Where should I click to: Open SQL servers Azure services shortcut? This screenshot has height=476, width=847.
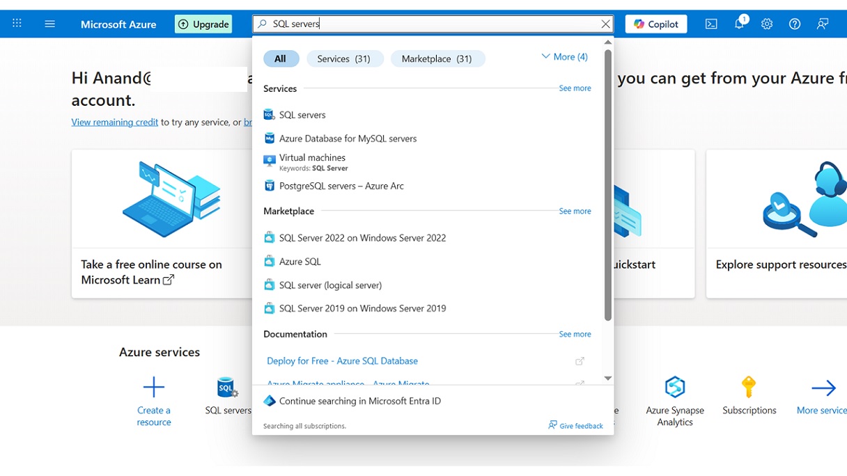tap(228, 395)
